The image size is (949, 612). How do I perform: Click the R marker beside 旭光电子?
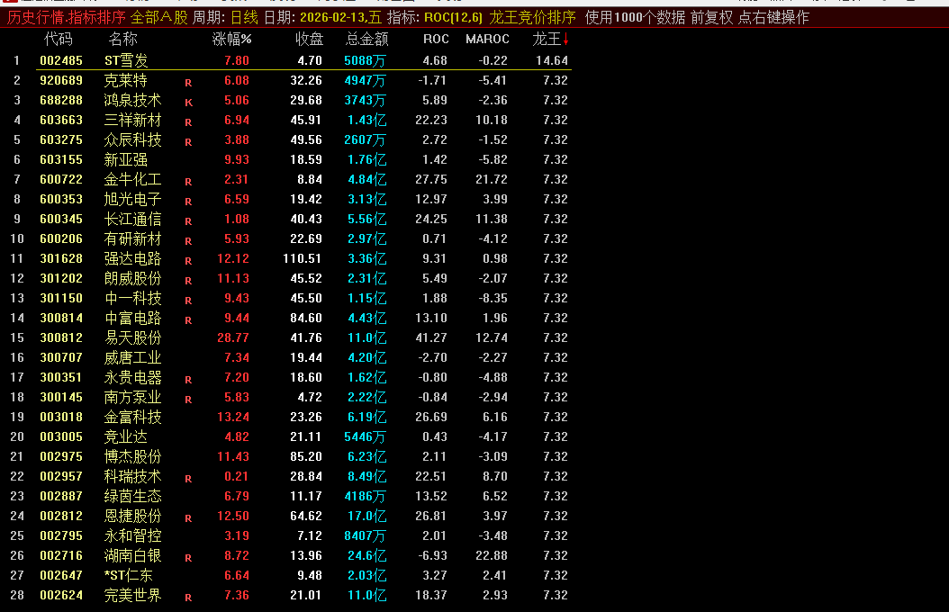(188, 202)
